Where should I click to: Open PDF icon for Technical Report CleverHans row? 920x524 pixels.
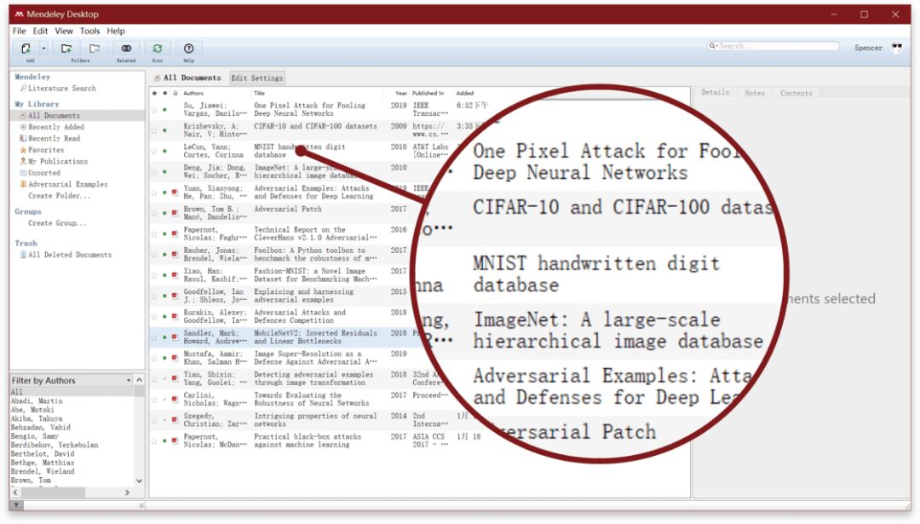point(175,233)
